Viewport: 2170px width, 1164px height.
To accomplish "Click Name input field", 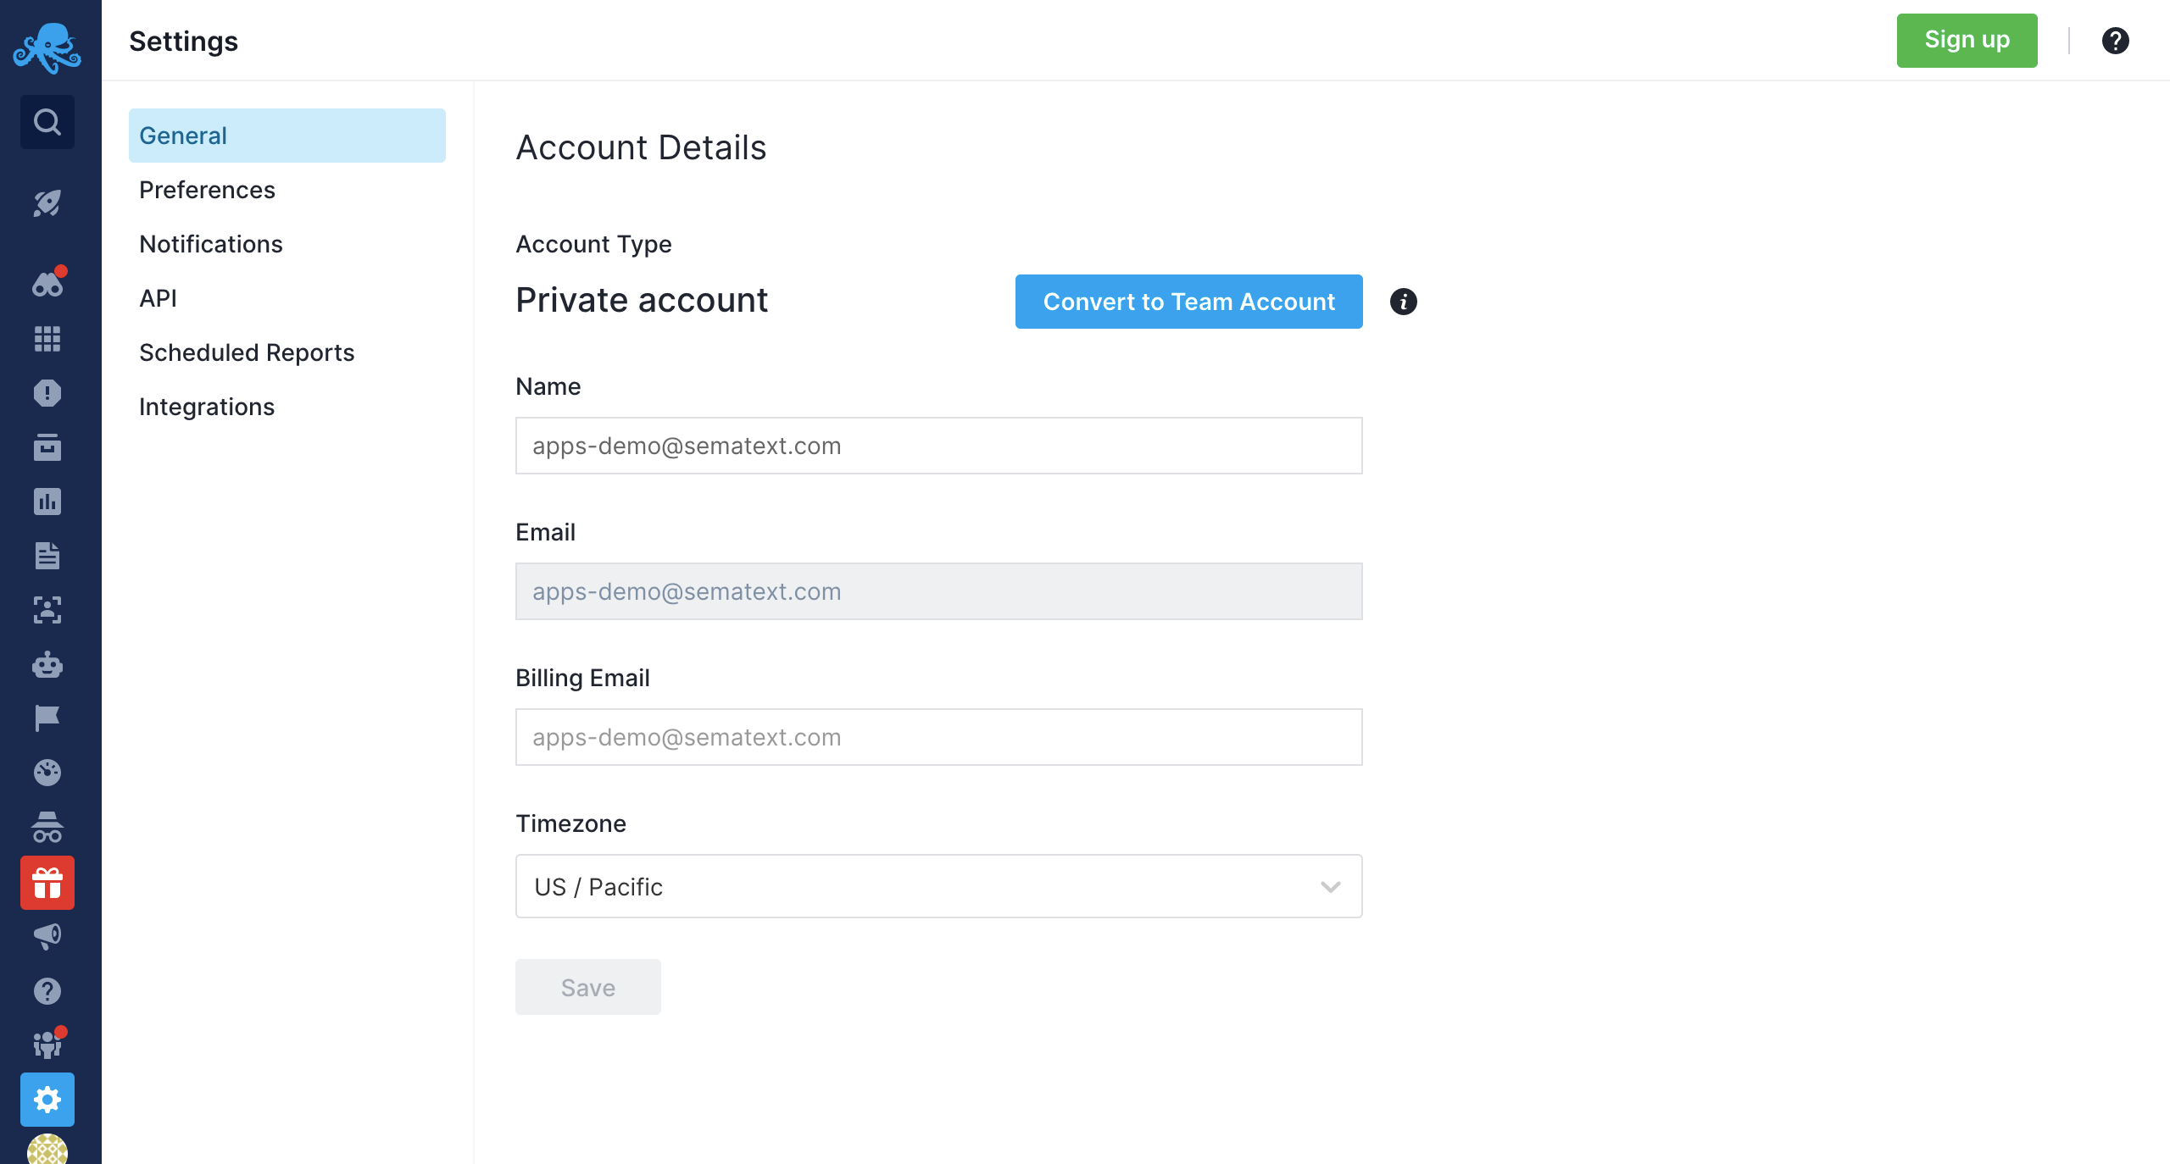I will [938, 445].
